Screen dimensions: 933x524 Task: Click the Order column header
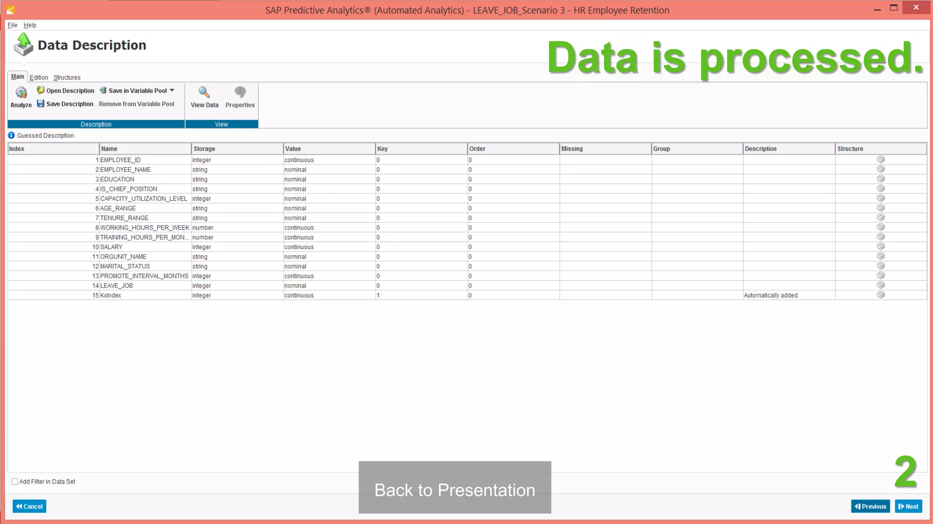pyautogui.click(x=513, y=149)
